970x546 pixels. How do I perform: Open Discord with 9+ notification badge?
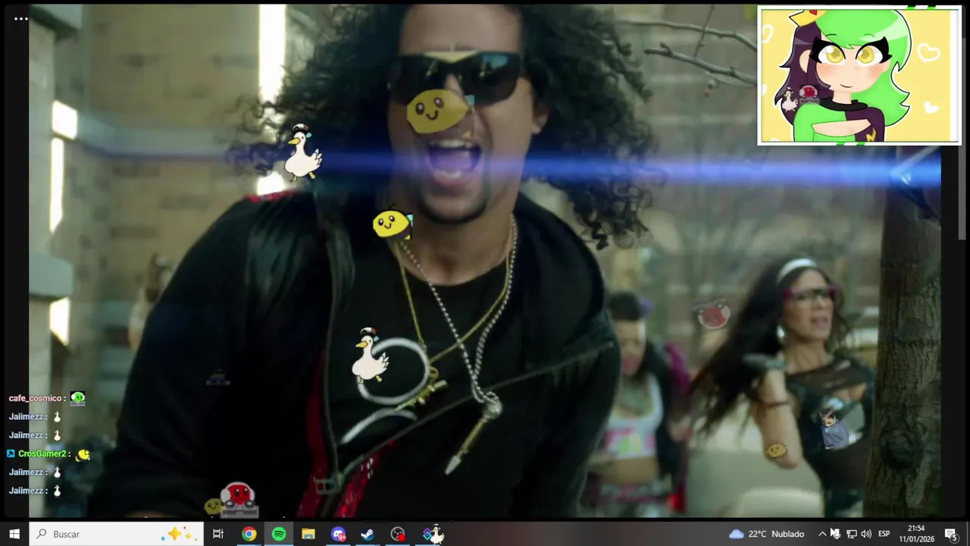pyautogui.click(x=338, y=534)
